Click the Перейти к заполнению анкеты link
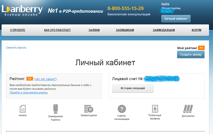 click(29, 93)
